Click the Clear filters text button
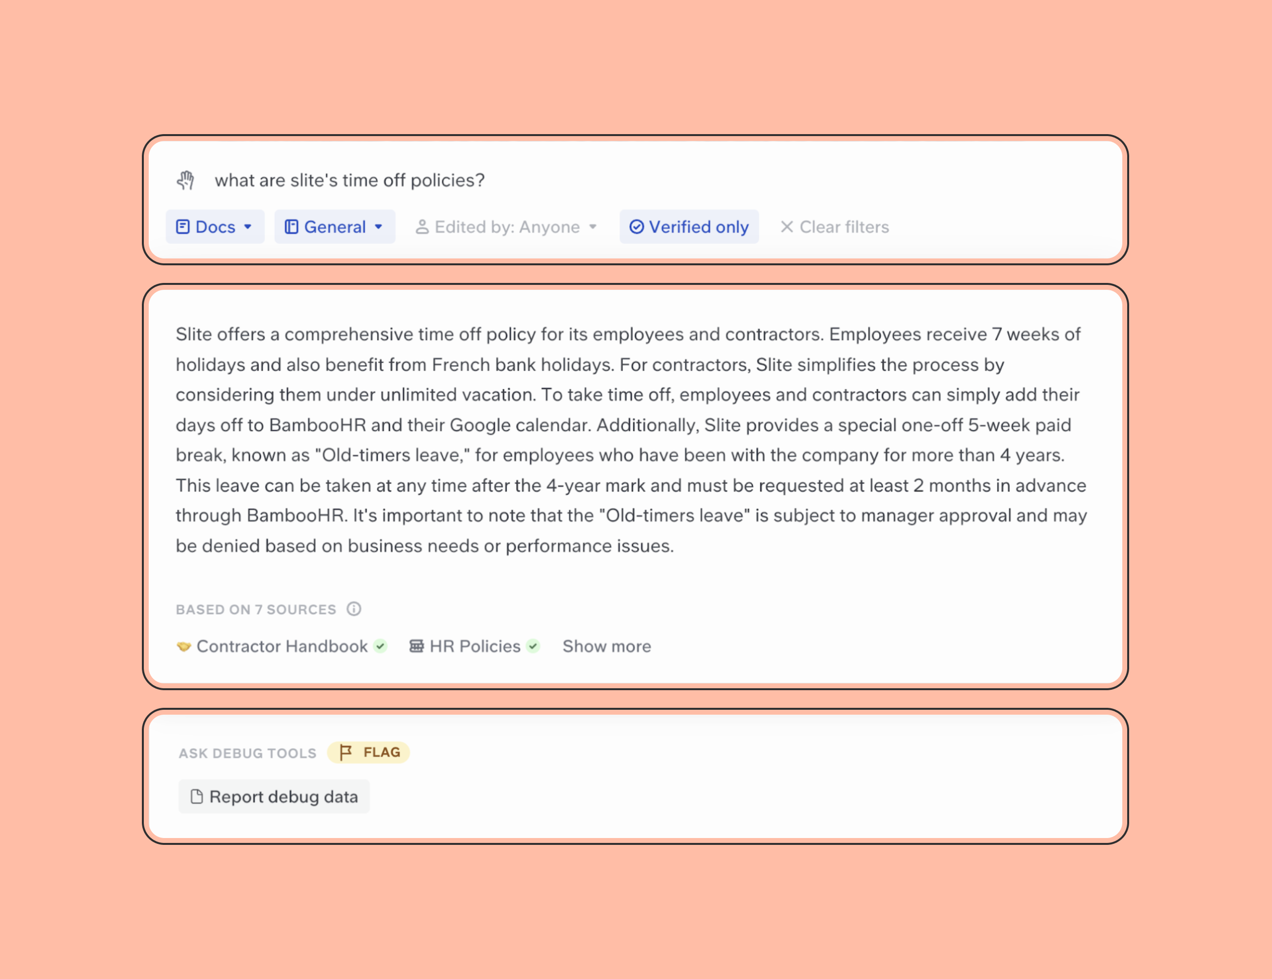1272x979 pixels. pos(834,226)
